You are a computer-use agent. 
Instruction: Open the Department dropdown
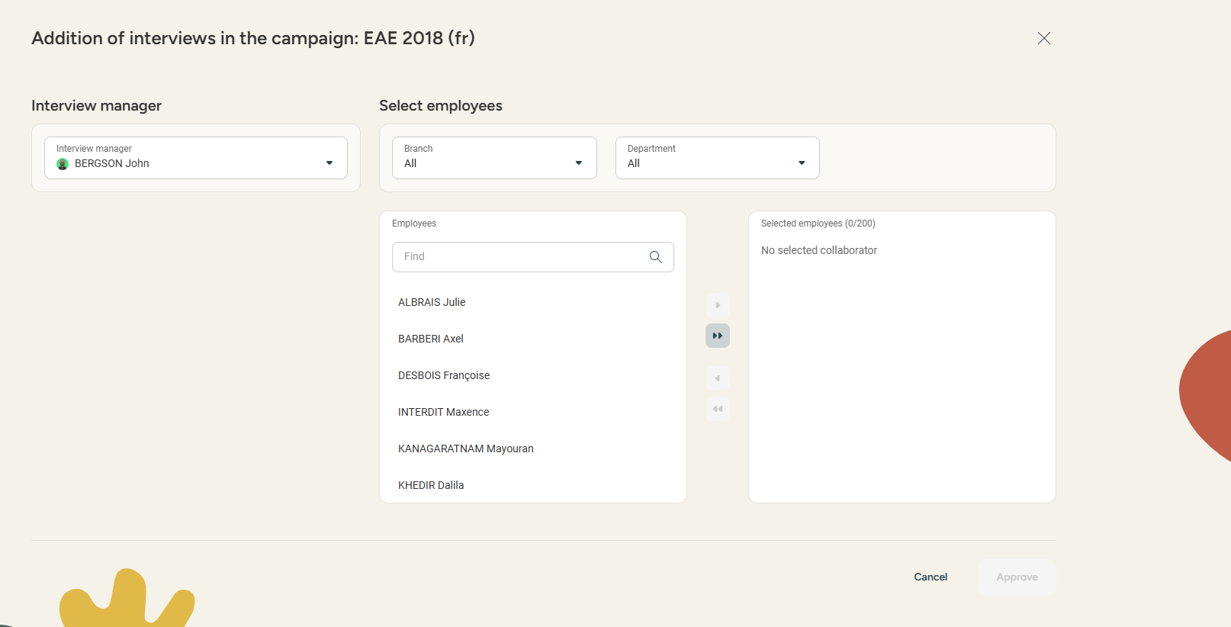pos(718,158)
